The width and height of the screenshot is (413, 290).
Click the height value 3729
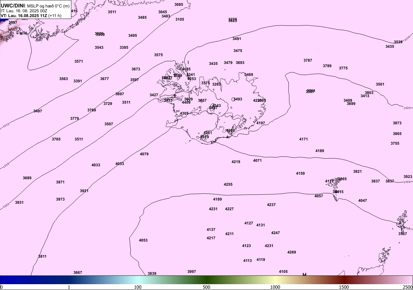point(108,104)
